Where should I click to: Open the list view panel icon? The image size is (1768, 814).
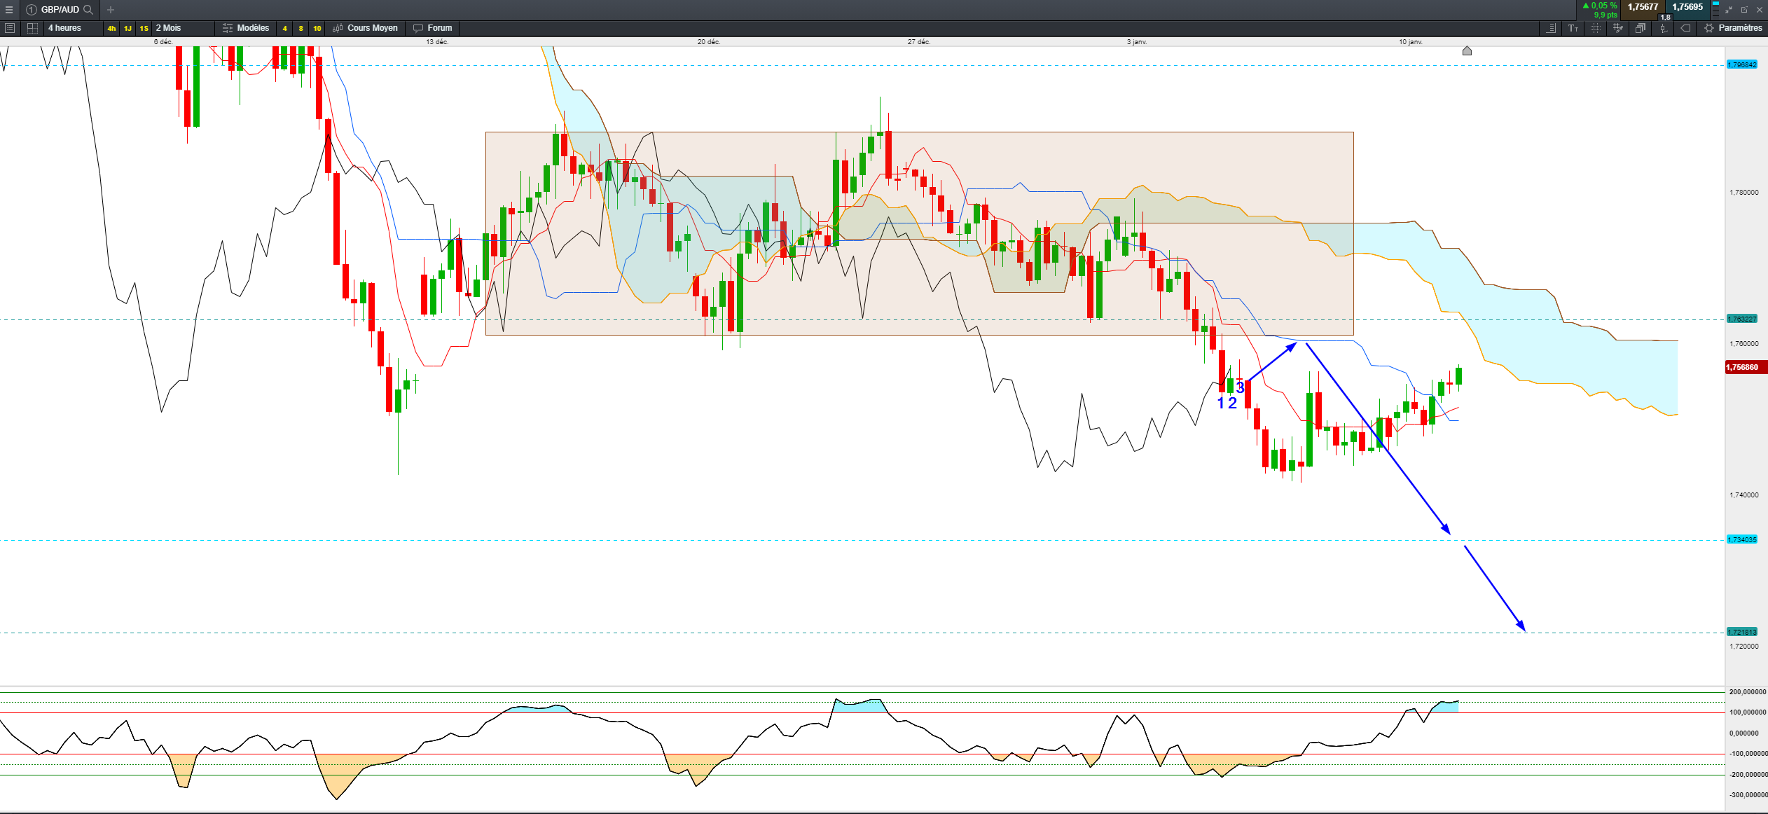tap(10, 28)
